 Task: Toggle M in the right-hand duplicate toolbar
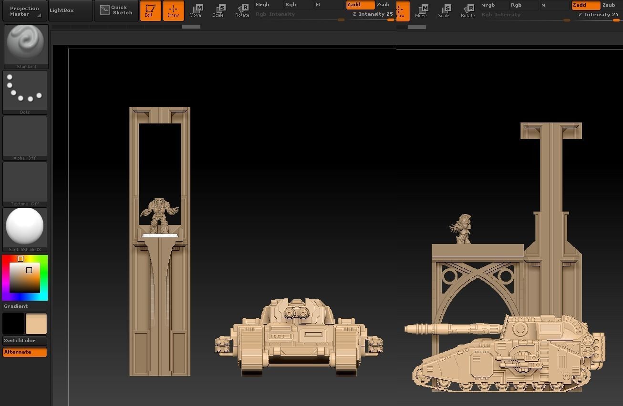click(554, 5)
